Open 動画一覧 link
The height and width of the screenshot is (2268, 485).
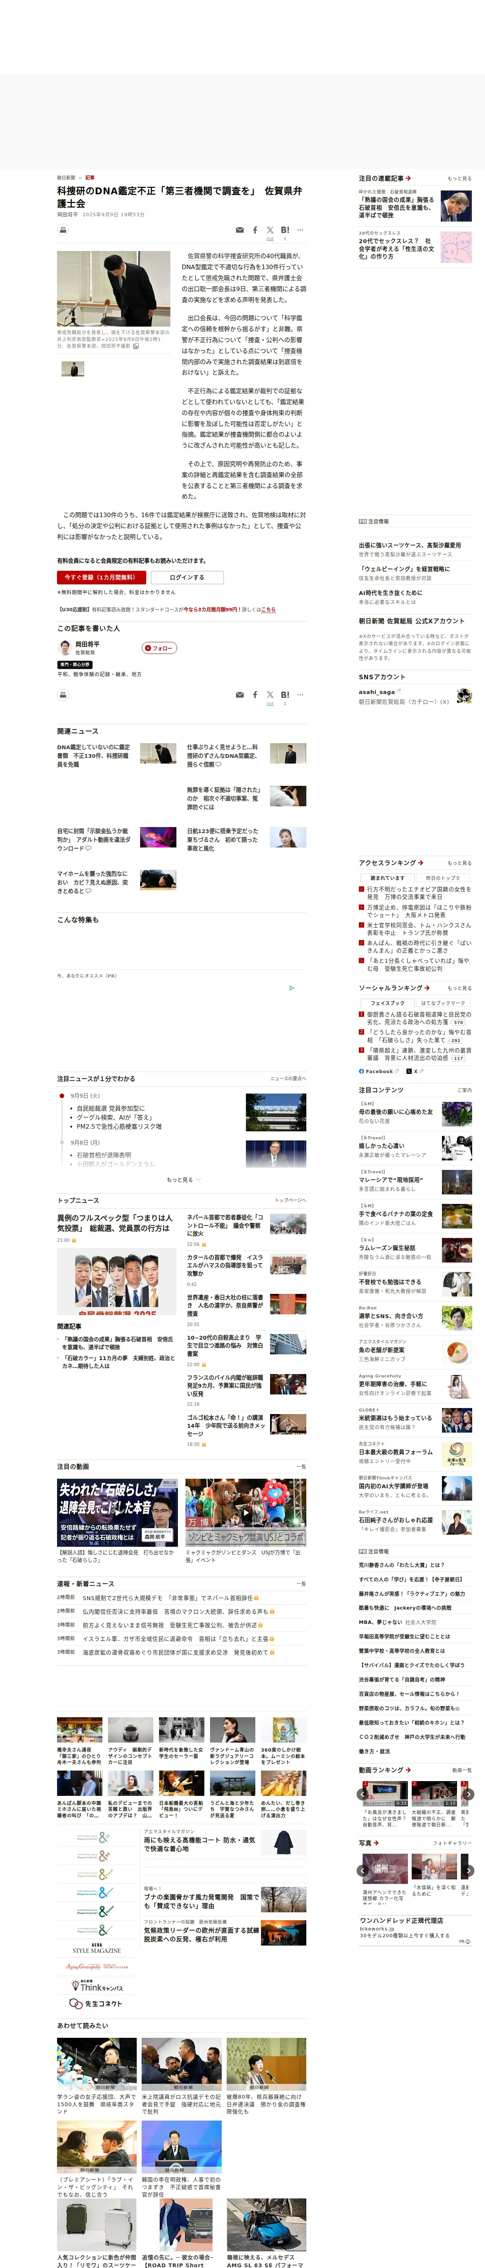[461, 1771]
